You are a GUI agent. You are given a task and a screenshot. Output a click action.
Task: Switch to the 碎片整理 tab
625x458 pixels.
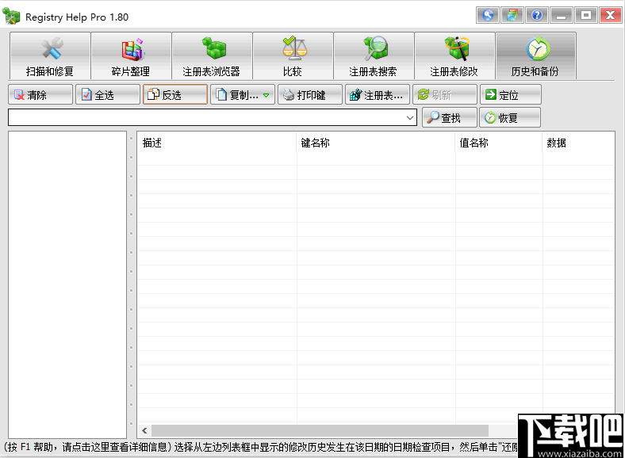(x=131, y=55)
